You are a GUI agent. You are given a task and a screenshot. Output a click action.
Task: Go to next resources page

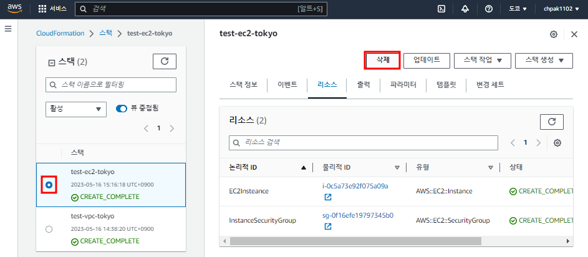click(539, 143)
